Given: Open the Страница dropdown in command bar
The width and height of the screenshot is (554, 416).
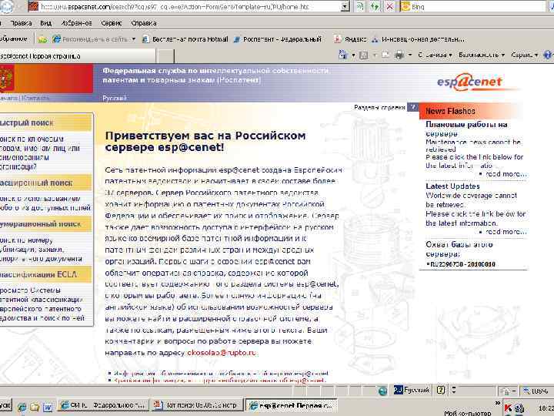Looking at the screenshot, I should 435,55.
